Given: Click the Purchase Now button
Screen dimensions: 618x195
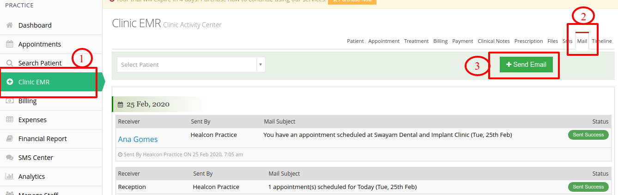Looking at the screenshot, I should point(352,1).
